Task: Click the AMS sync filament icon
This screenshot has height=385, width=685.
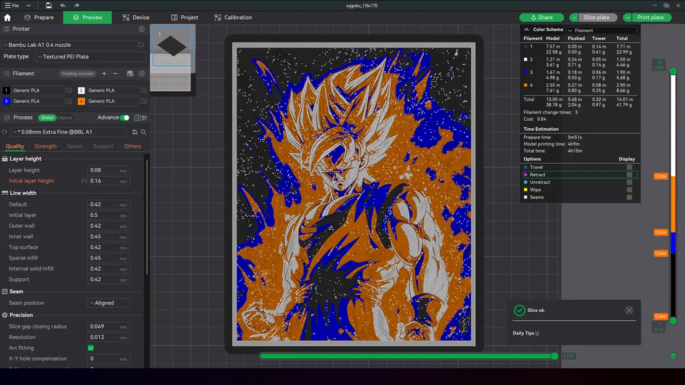Action: click(130, 73)
